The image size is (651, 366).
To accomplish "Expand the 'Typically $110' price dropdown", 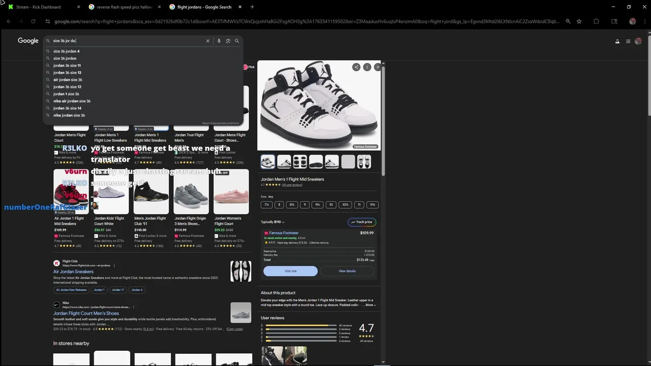I will [x=273, y=222].
